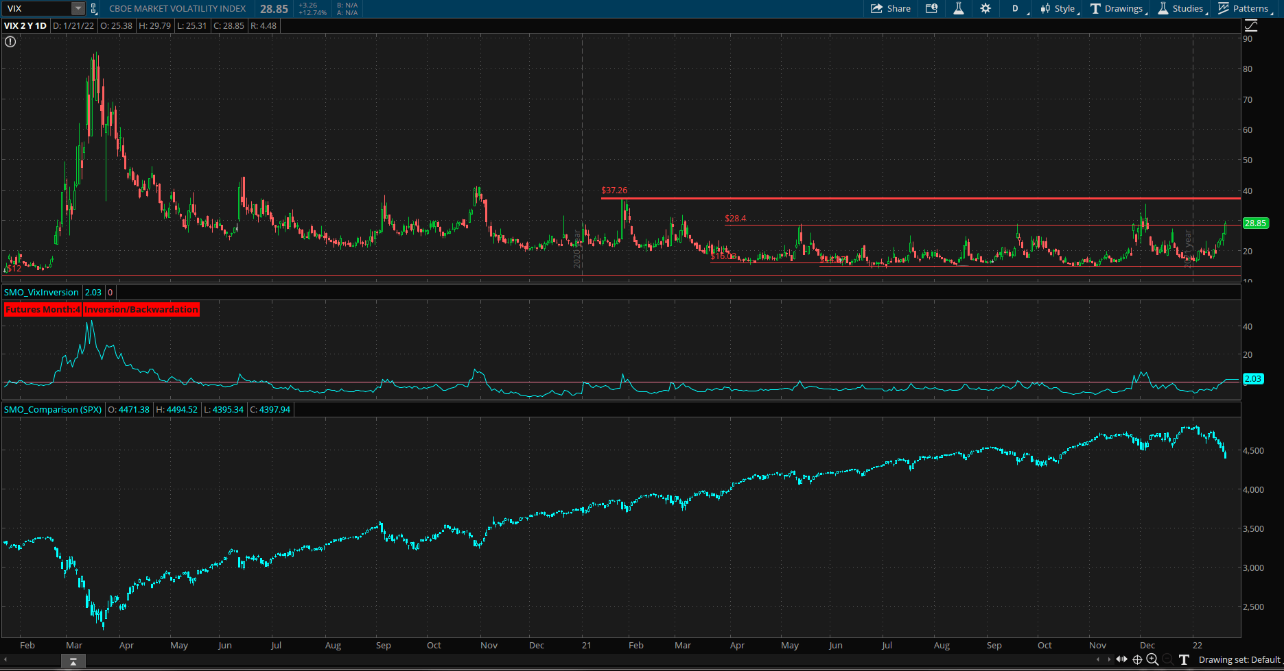Zoom in using the magnifier icon
Viewport: 1284px width, 671px height.
pyautogui.click(x=1152, y=659)
